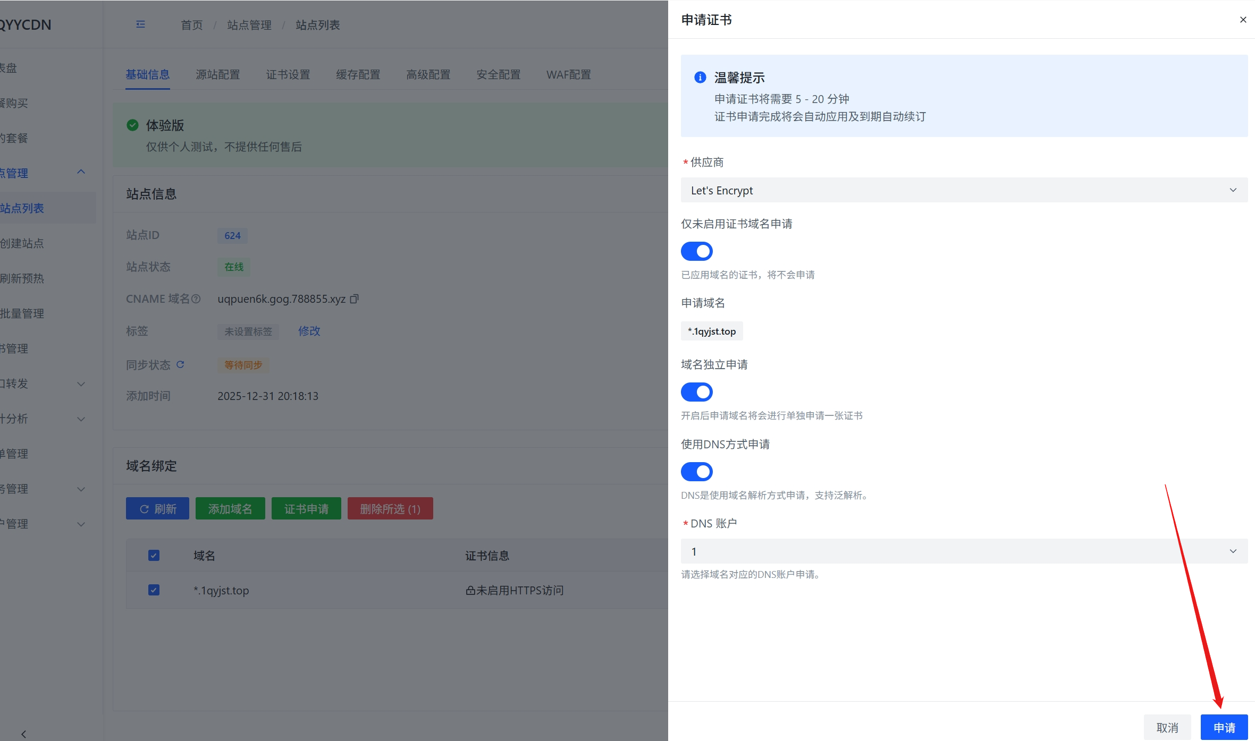Image resolution: width=1255 pixels, height=741 pixels.
Task: Click the blue 申请 submit button
Action: [1224, 727]
